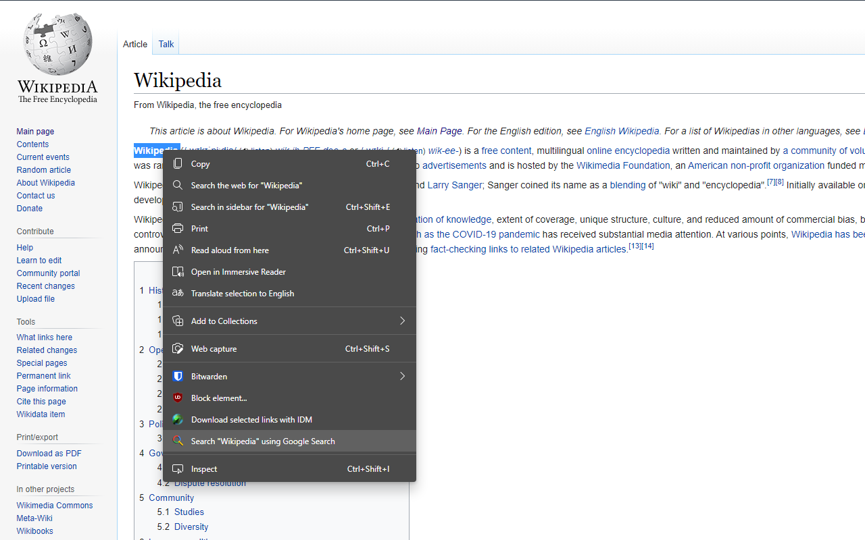Click the IDM download icon
Image resolution: width=865 pixels, height=540 pixels.
(x=177, y=419)
